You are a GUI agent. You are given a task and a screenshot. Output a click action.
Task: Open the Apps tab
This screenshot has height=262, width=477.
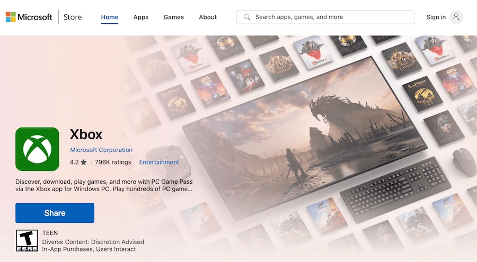point(141,17)
